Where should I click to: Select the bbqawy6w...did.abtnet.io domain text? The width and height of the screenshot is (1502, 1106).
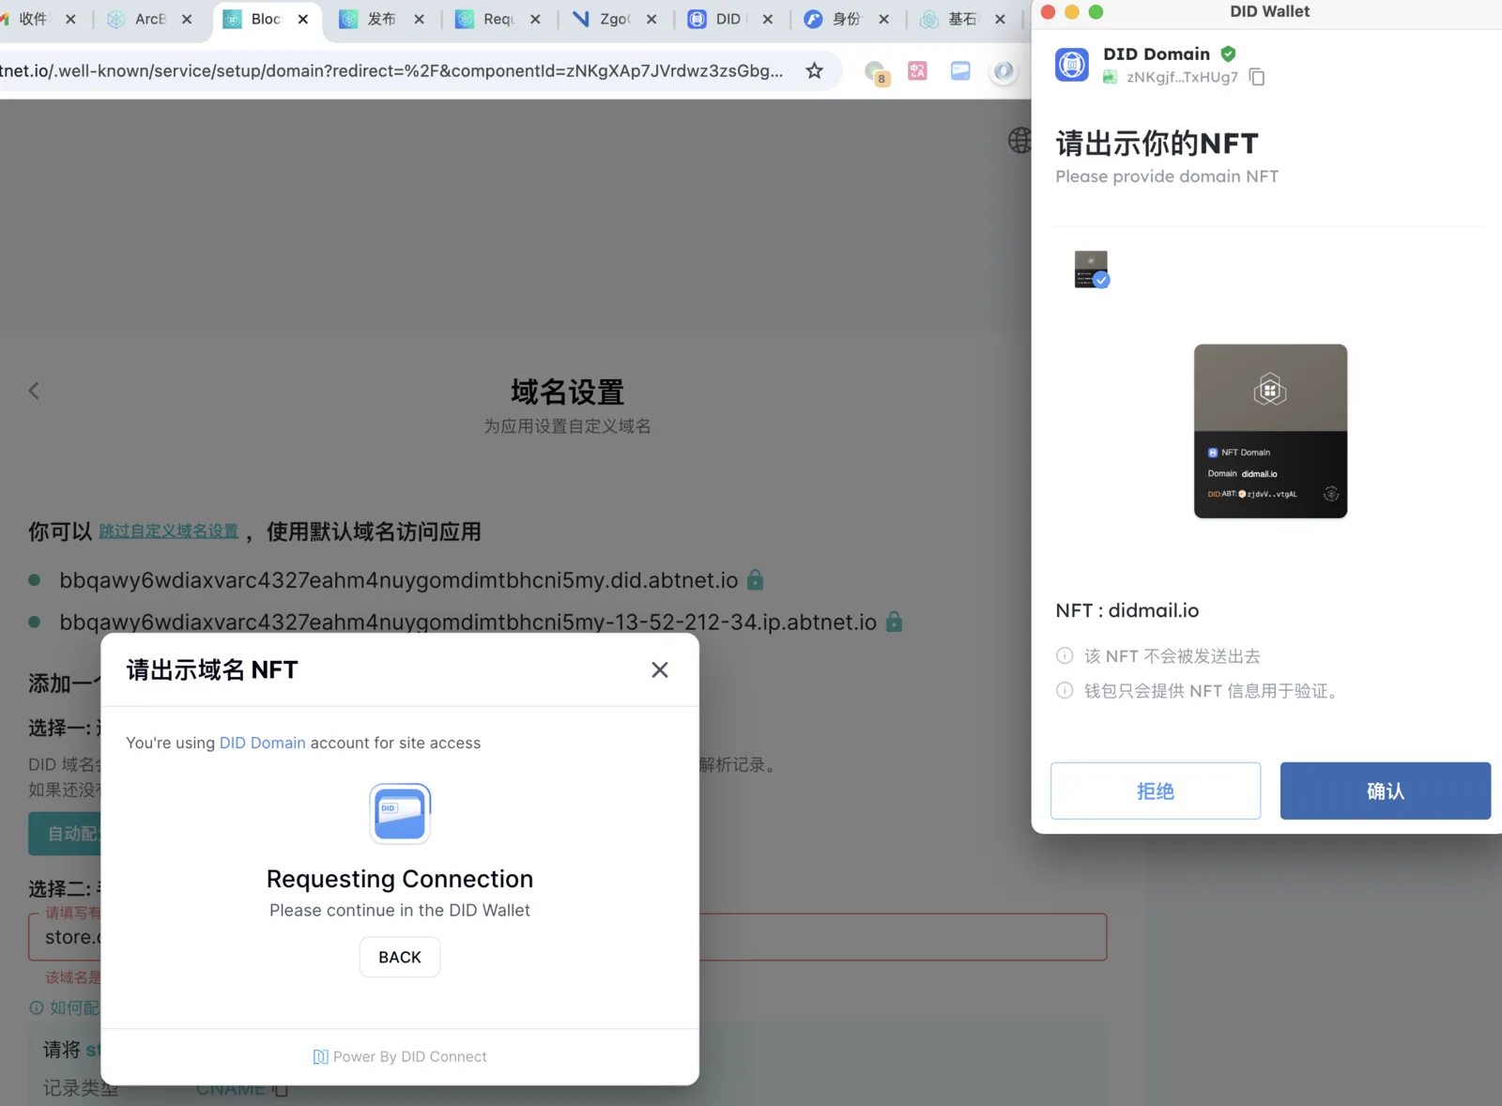coord(399,580)
